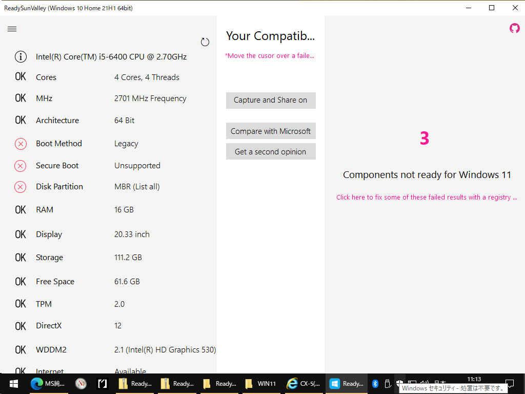Click OK status beside RAM

(x=21, y=210)
